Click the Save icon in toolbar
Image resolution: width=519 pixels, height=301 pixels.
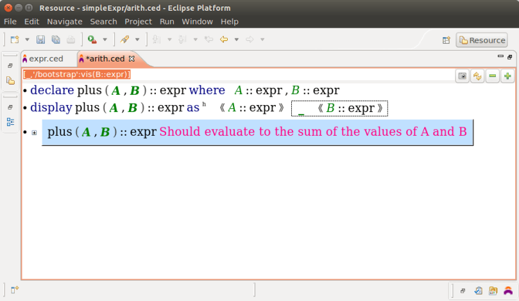(x=40, y=40)
